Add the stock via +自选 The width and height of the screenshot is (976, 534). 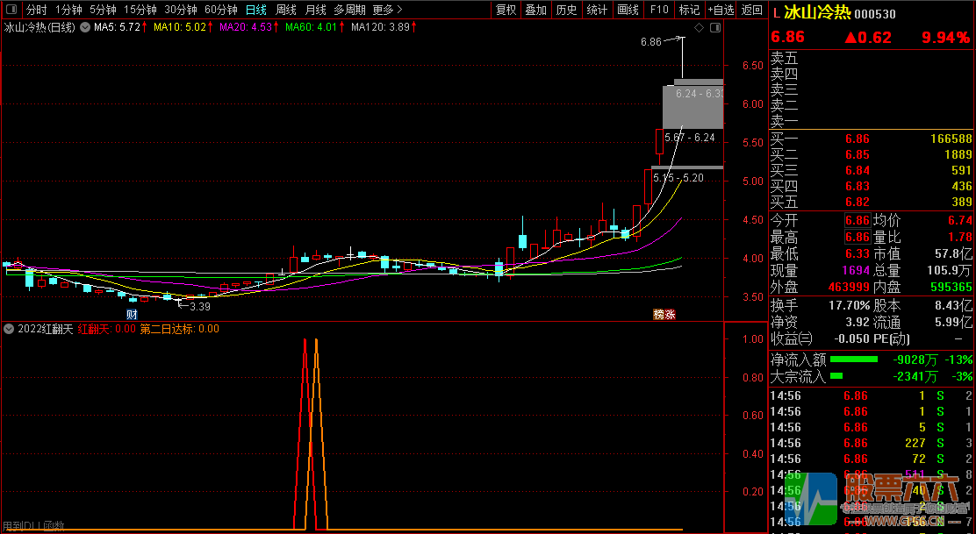coord(721,11)
